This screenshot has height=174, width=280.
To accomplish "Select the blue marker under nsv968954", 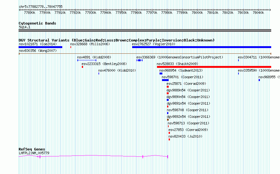I will click(x=161, y=73).
